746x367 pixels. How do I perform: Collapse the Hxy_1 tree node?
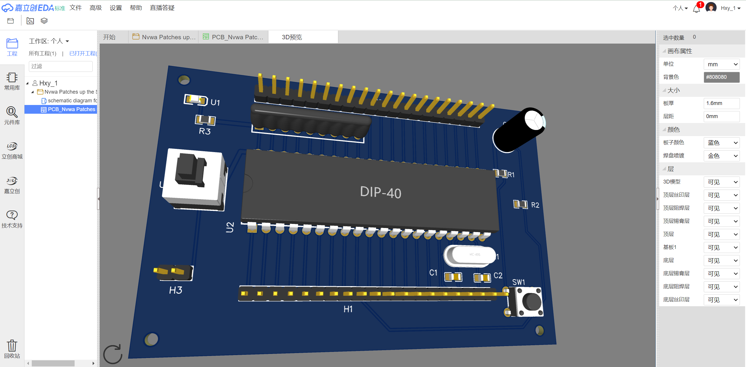click(27, 83)
